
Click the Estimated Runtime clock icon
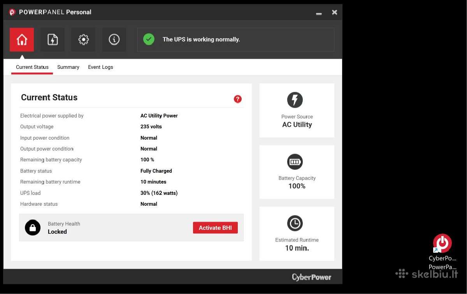click(295, 223)
